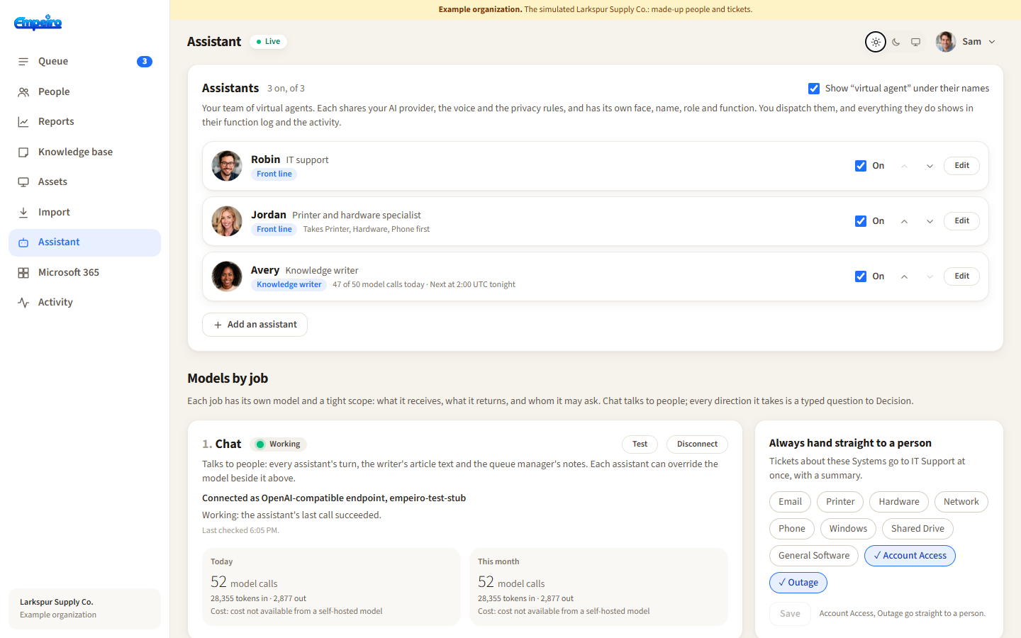Click the Larkspur Supply Co. organization card
The width and height of the screenshot is (1021, 638).
click(85, 608)
